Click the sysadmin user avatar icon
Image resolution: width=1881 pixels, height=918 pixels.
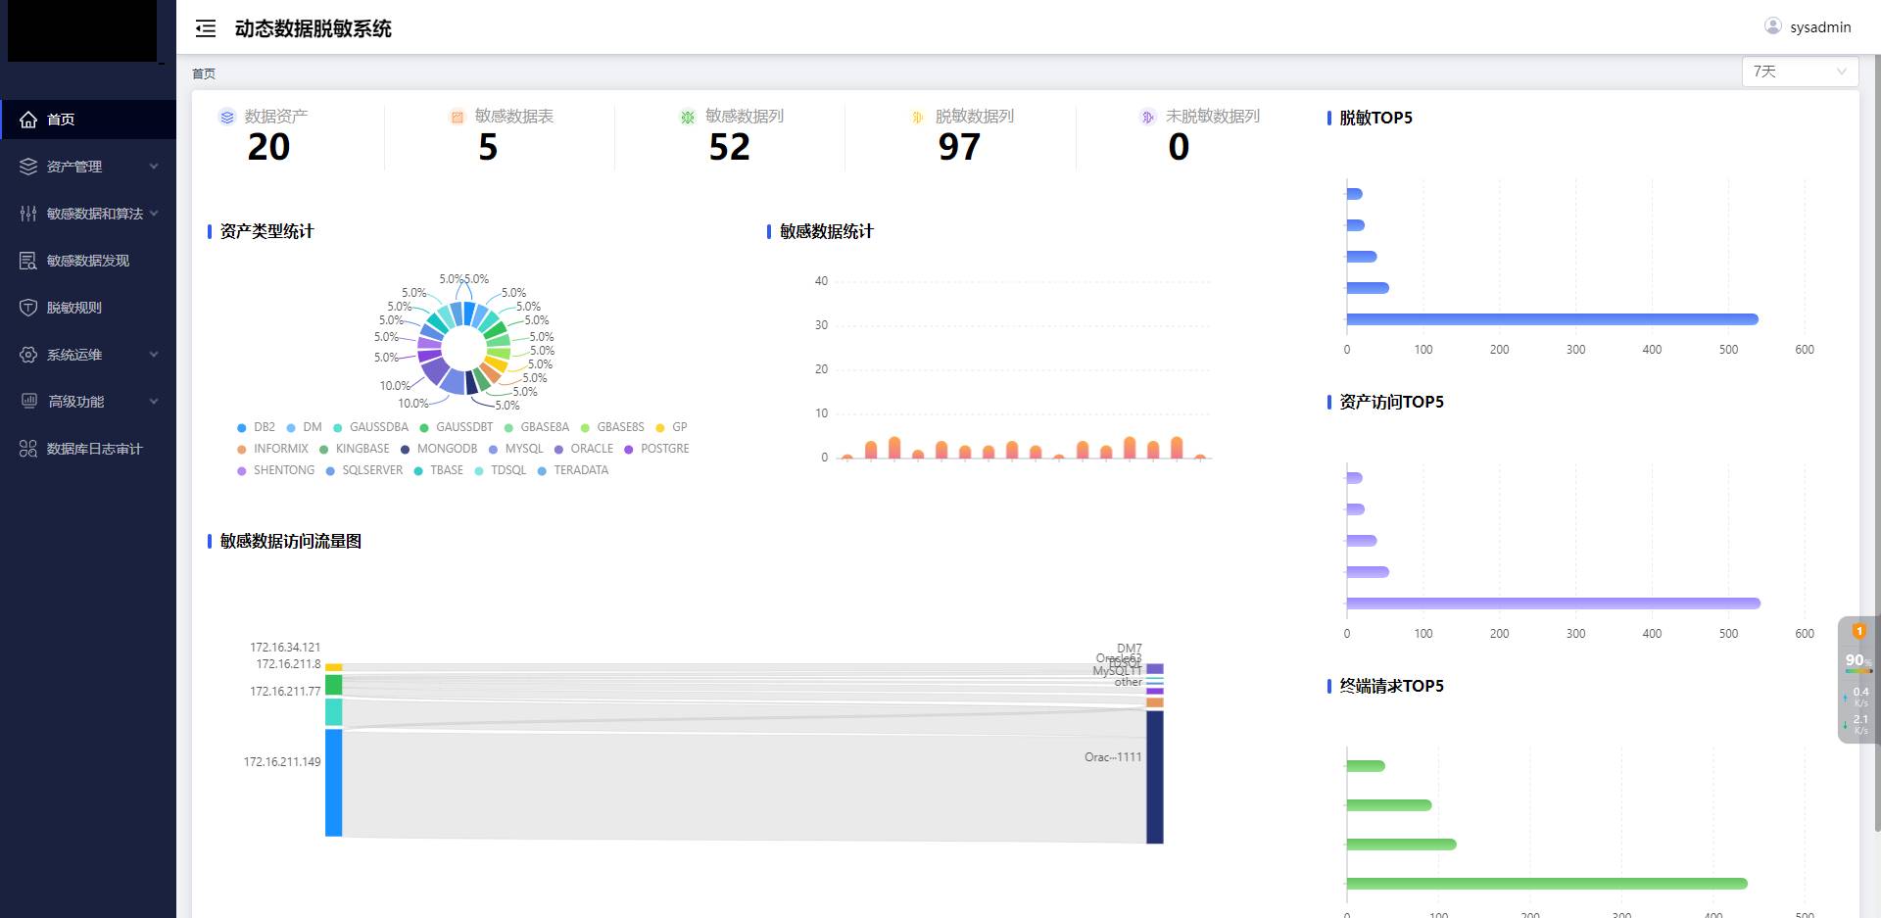(x=1773, y=26)
